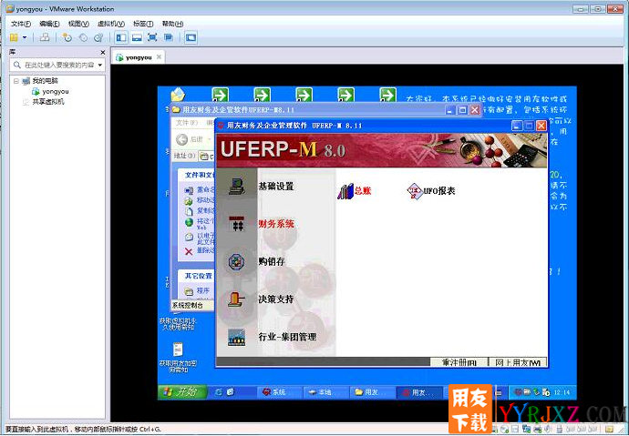629x436 pixels.
Task: Select 基础设置 in the UFERP menu
Action: point(276,187)
